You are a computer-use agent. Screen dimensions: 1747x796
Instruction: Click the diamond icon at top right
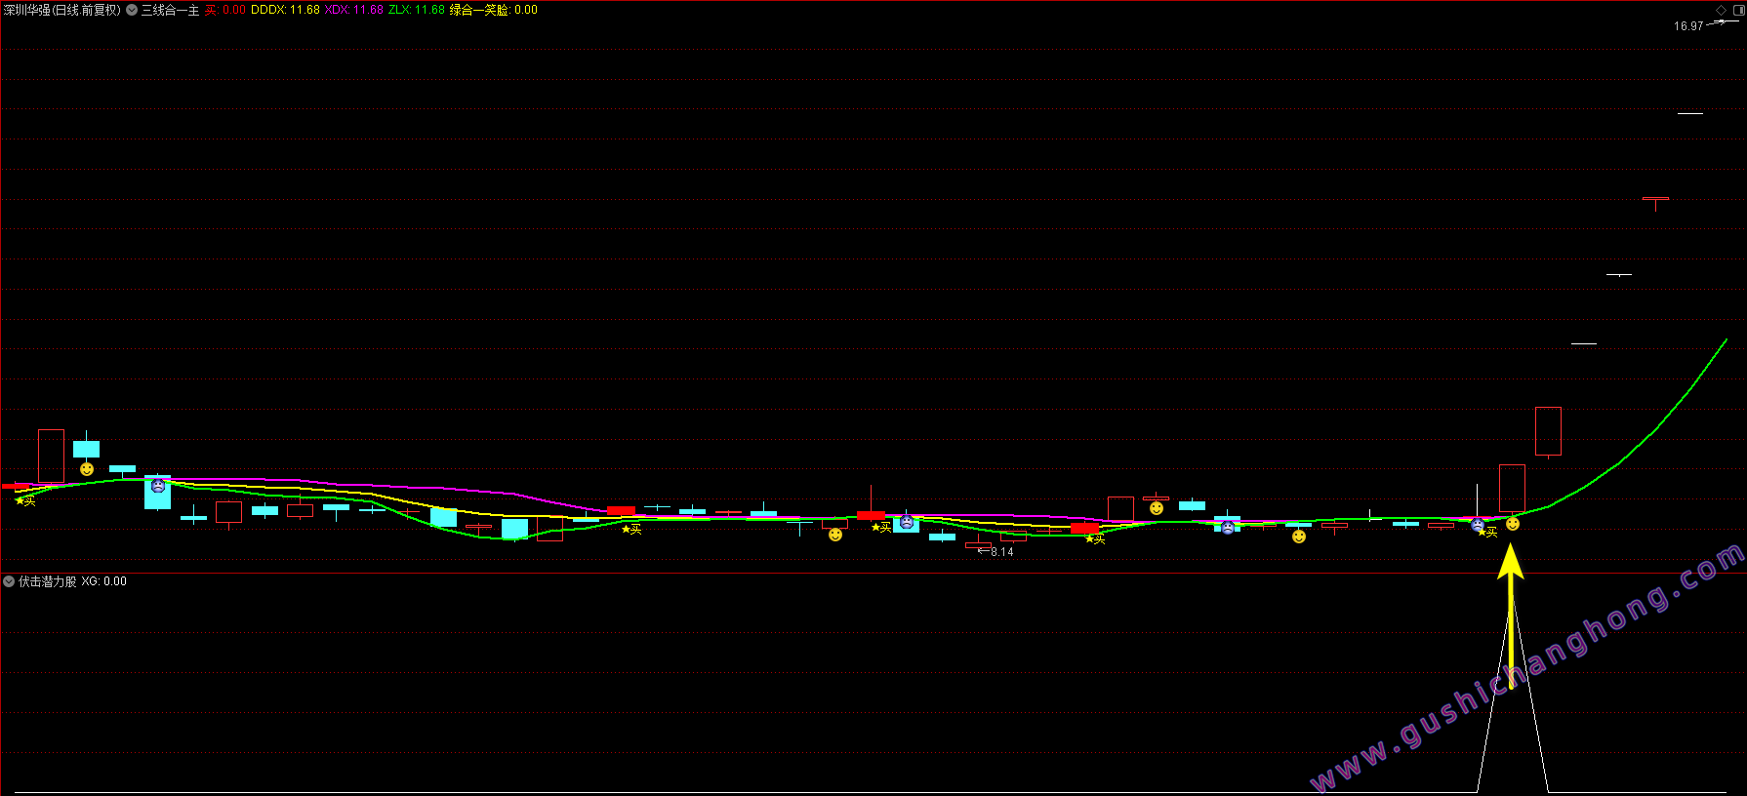[1721, 10]
